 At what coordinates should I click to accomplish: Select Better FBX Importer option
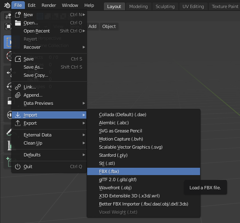143,204
